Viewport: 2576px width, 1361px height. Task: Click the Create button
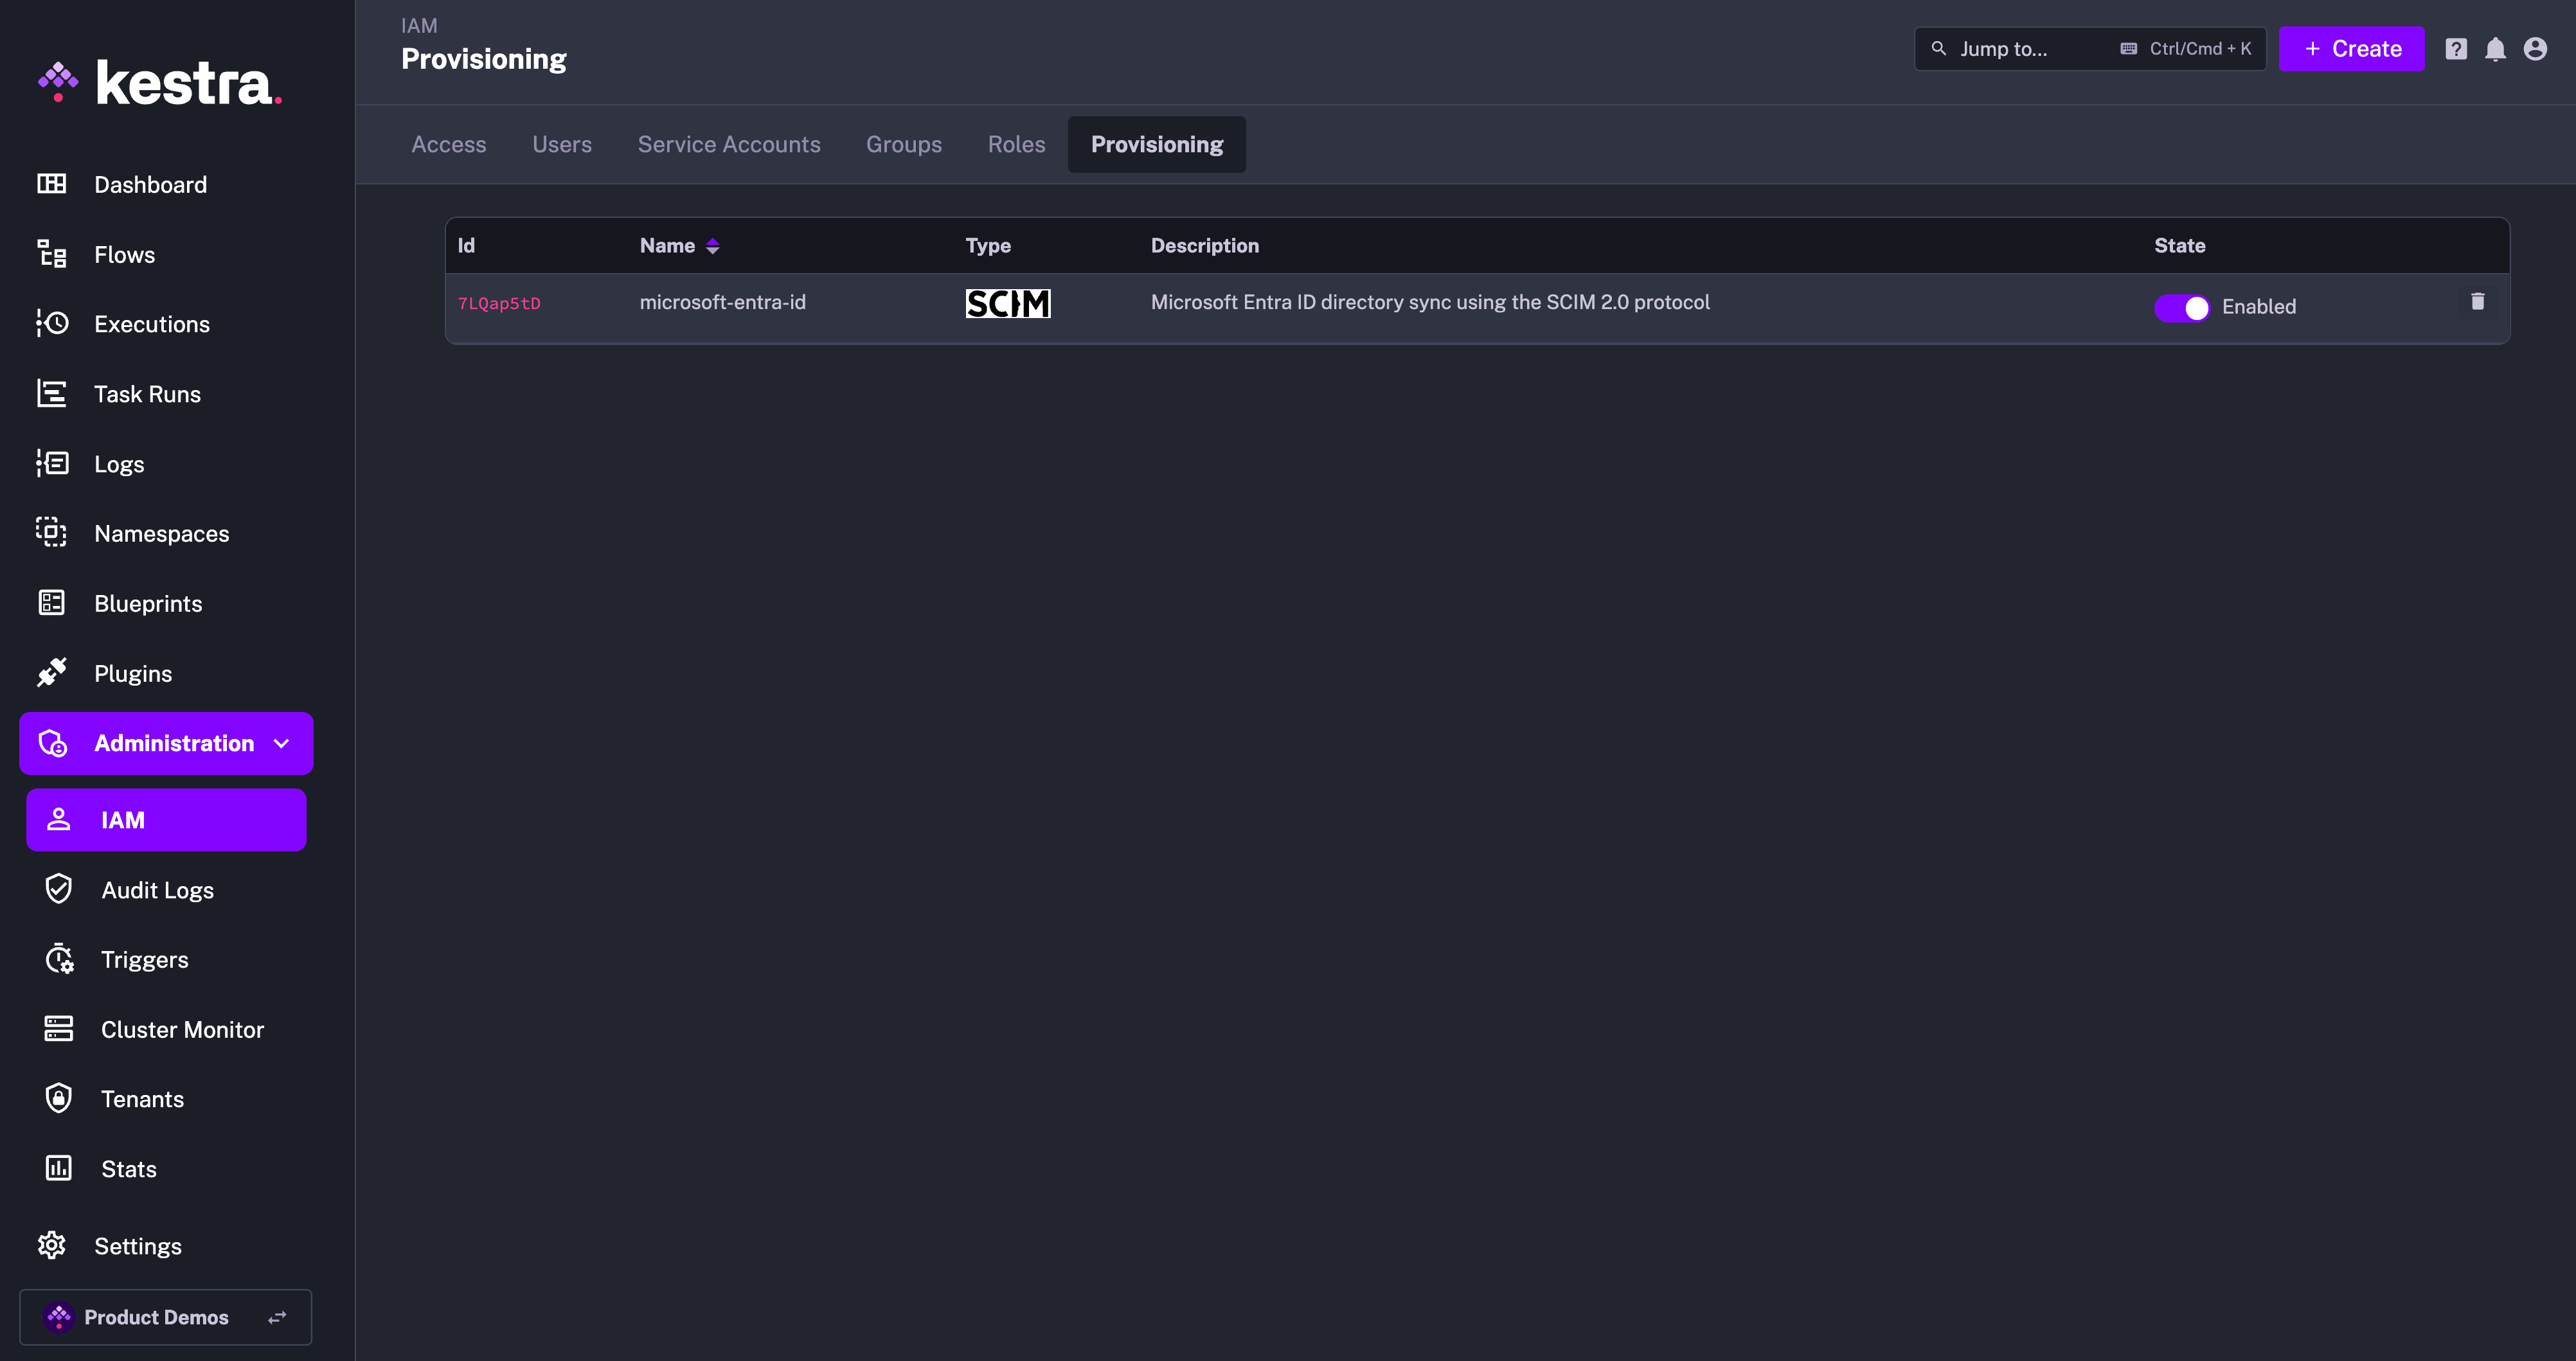tap(2351, 49)
